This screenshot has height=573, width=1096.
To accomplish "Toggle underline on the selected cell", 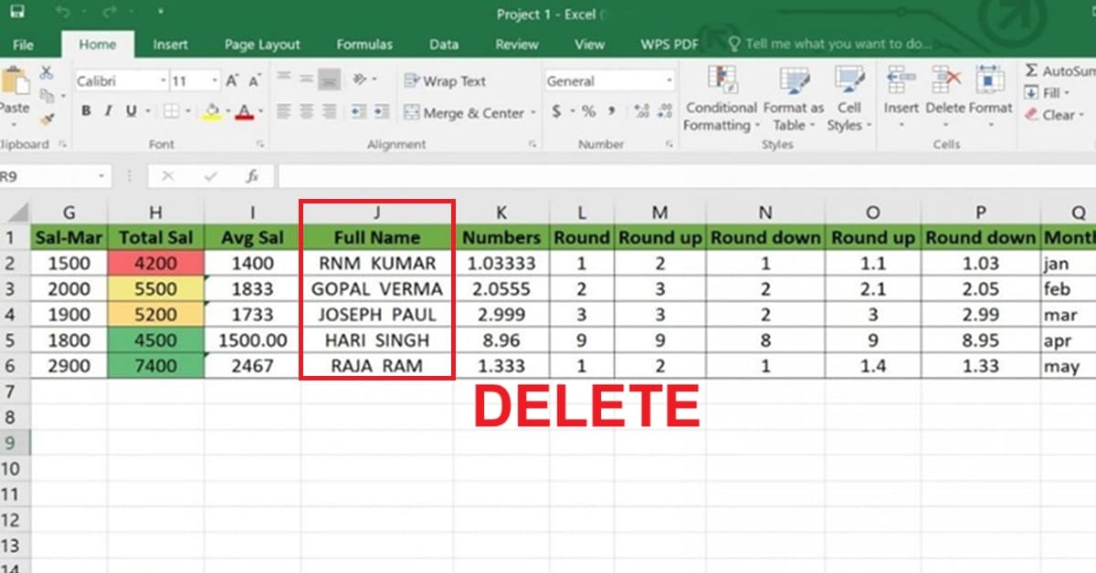I will click(132, 109).
